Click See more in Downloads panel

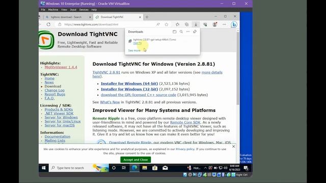click(134, 50)
